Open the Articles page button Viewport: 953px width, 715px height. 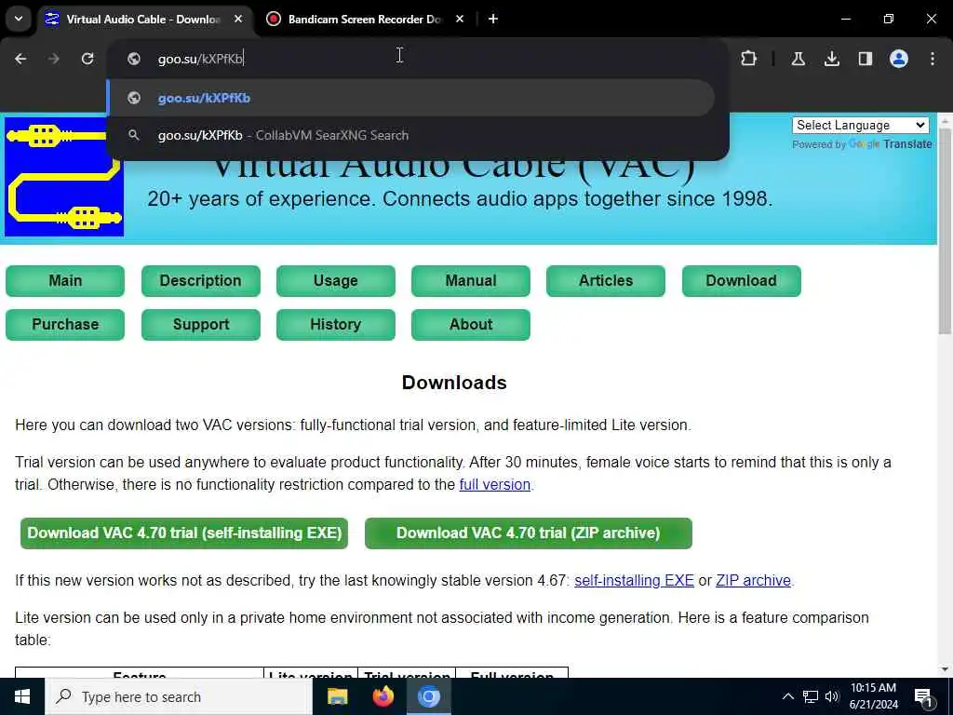coord(605,281)
